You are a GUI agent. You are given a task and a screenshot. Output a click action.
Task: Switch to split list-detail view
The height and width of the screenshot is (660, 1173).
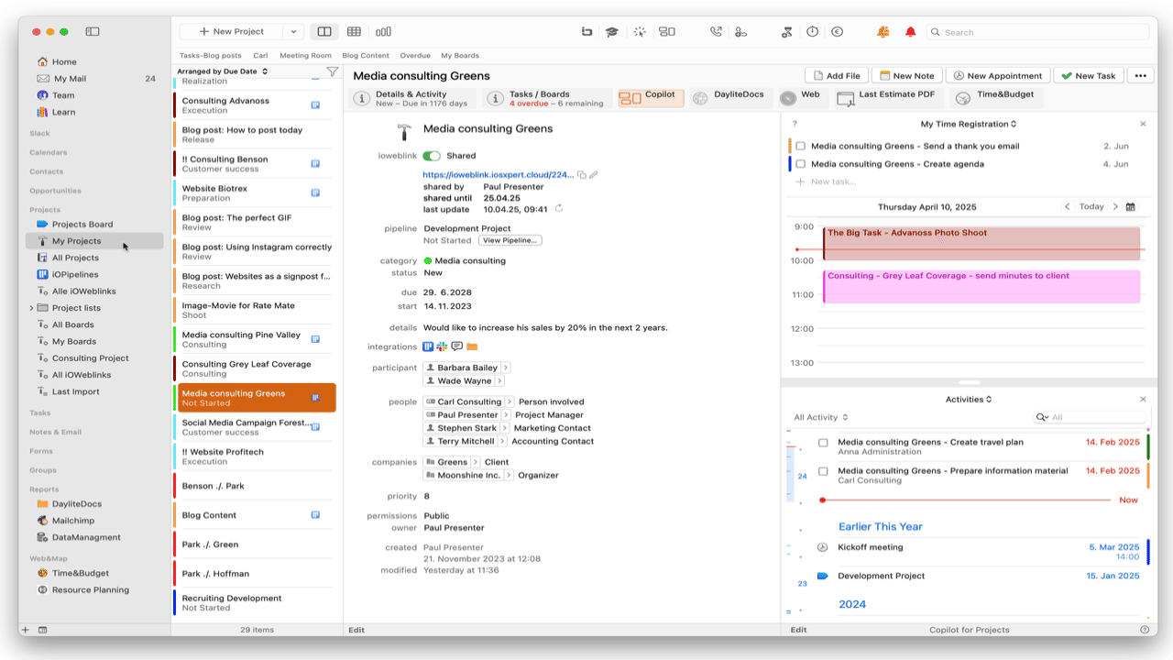pyautogui.click(x=324, y=31)
